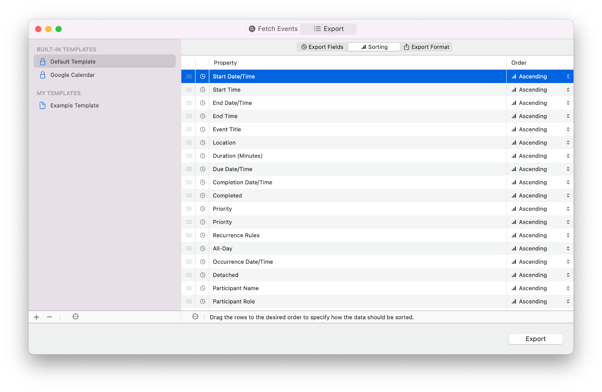Click clock icon on Detached row
The image size is (602, 392).
click(x=203, y=275)
